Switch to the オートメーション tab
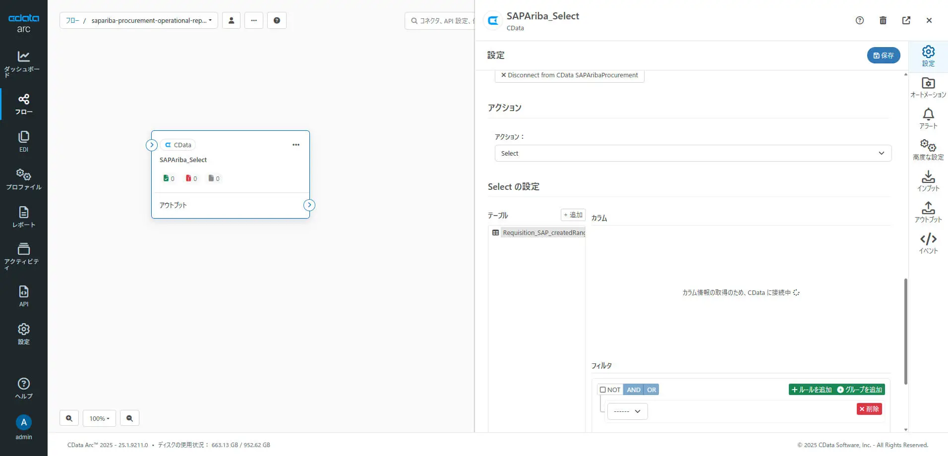This screenshot has height=456, width=948. coord(928,88)
